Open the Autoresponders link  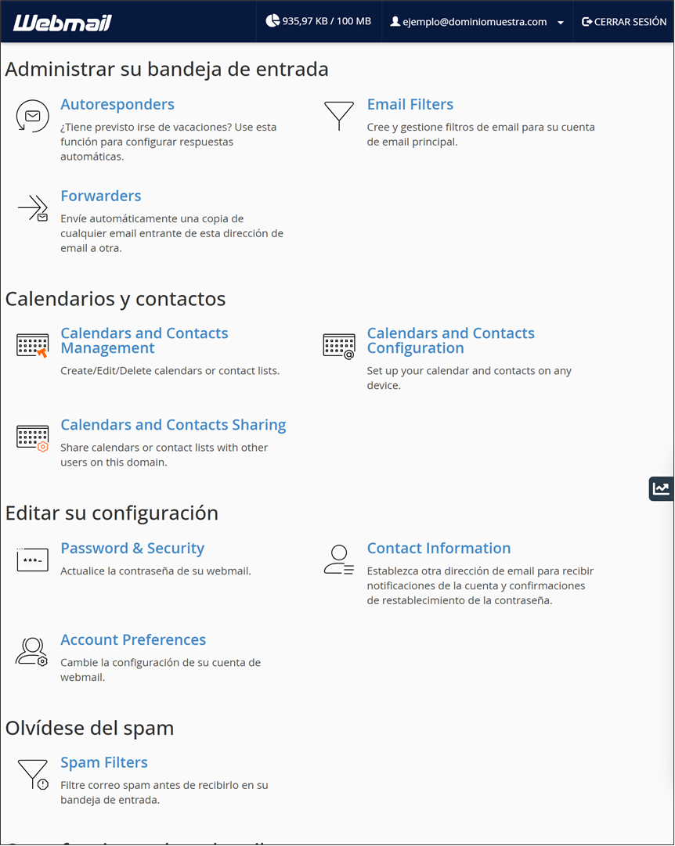[x=117, y=104]
